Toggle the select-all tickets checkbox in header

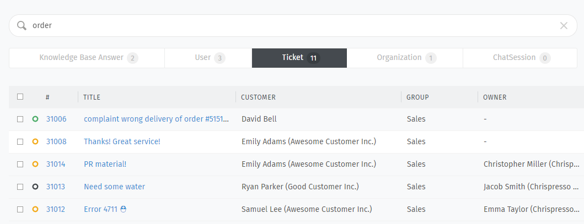[20, 97]
